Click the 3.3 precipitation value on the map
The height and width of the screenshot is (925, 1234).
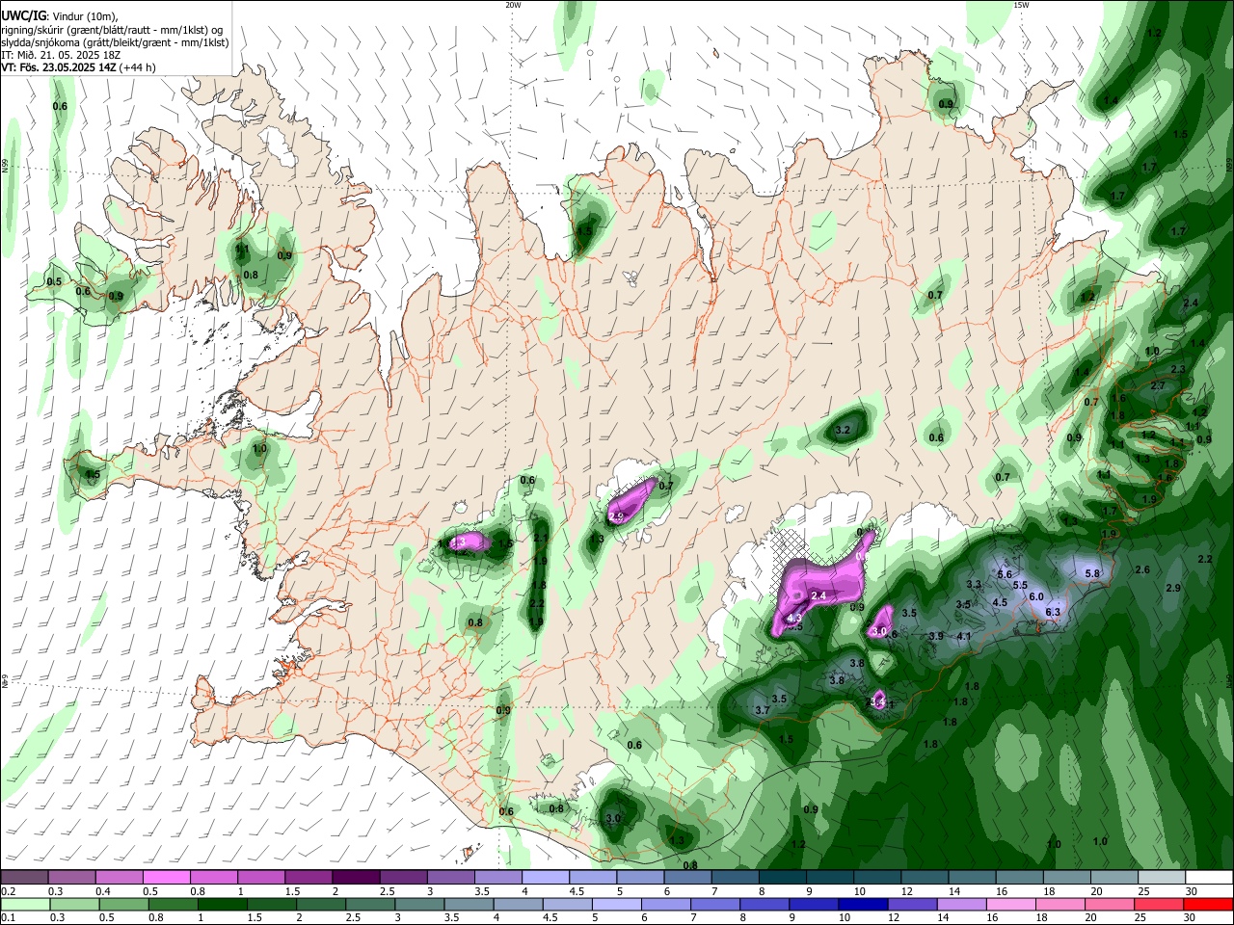[974, 584]
